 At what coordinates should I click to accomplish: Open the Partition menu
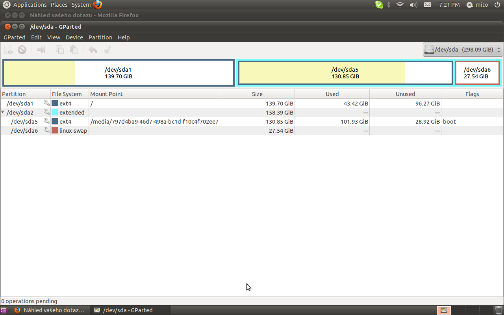[100, 37]
